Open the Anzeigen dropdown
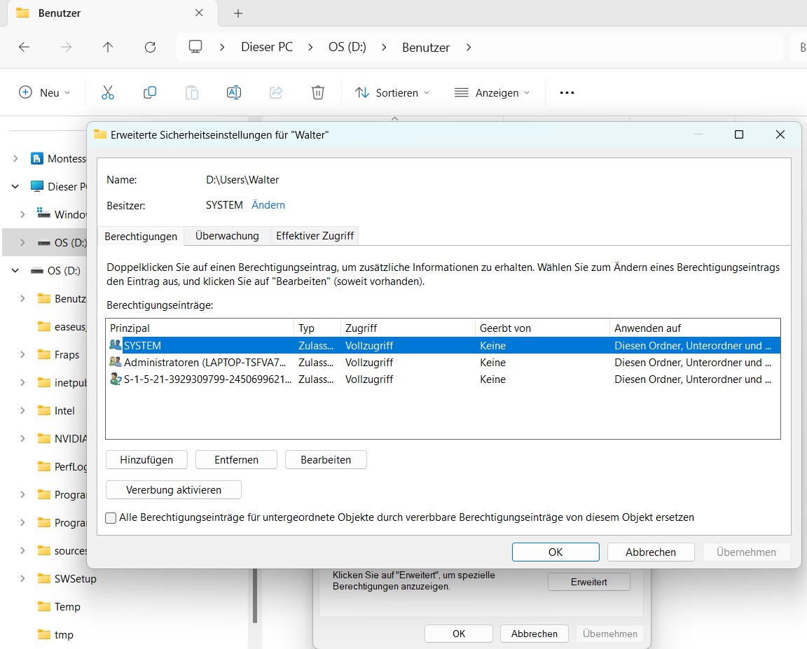Image resolution: width=807 pixels, height=649 pixels. (492, 92)
